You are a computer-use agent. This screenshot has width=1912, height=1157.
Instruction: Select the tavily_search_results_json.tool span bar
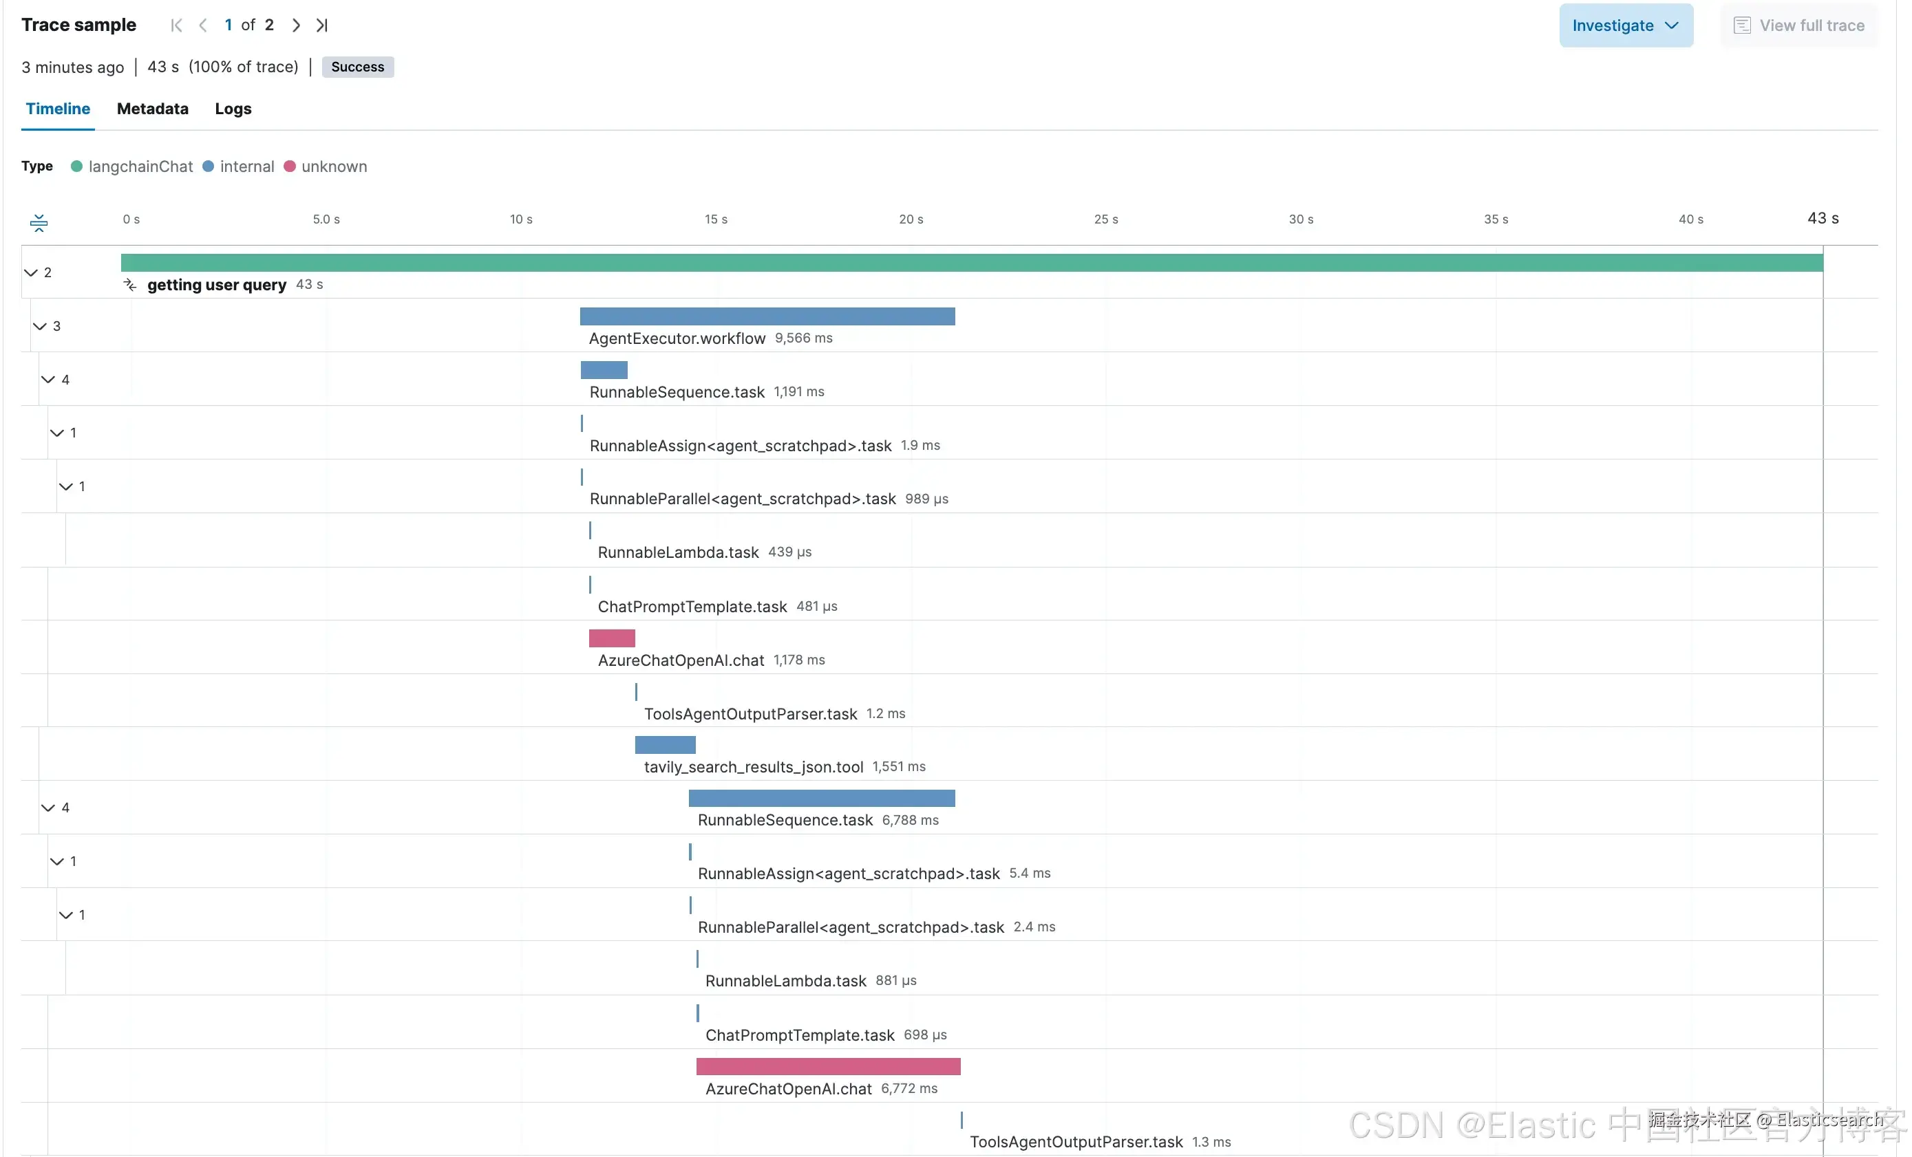pos(664,744)
